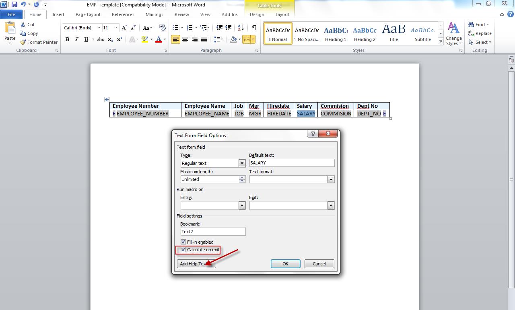The image size is (515, 310).
Task: Click inside the Bookmark field showing Text7
Action: [213, 232]
